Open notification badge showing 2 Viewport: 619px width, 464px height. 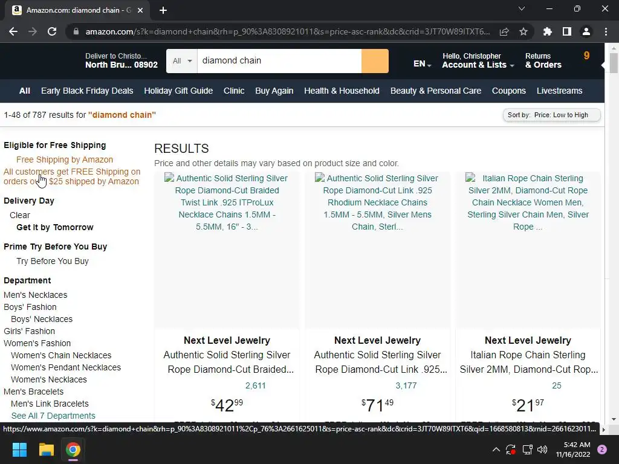pos(602,449)
